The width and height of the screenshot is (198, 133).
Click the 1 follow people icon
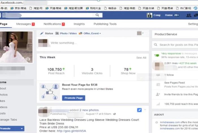pos(158,75)
